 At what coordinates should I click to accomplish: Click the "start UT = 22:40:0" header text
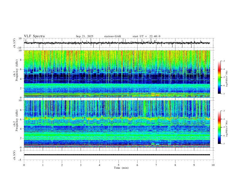pyautogui.click(x=146, y=36)
